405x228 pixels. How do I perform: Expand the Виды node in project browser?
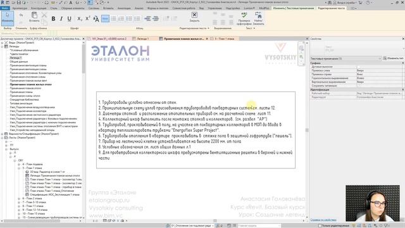click(2, 42)
